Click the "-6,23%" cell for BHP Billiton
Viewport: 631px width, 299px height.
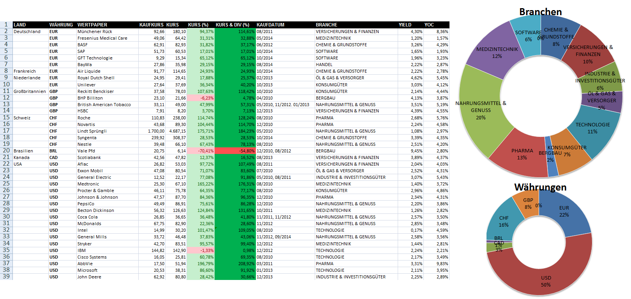pyautogui.click(x=201, y=98)
